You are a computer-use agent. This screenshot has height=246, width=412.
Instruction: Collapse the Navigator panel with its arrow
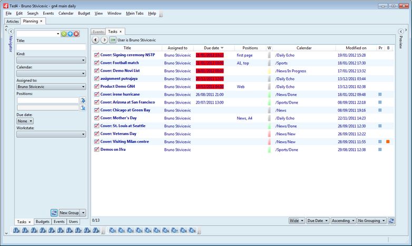tap(11, 32)
